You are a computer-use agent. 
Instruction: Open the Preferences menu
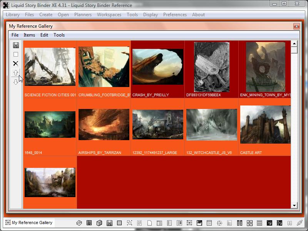click(175, 15)
